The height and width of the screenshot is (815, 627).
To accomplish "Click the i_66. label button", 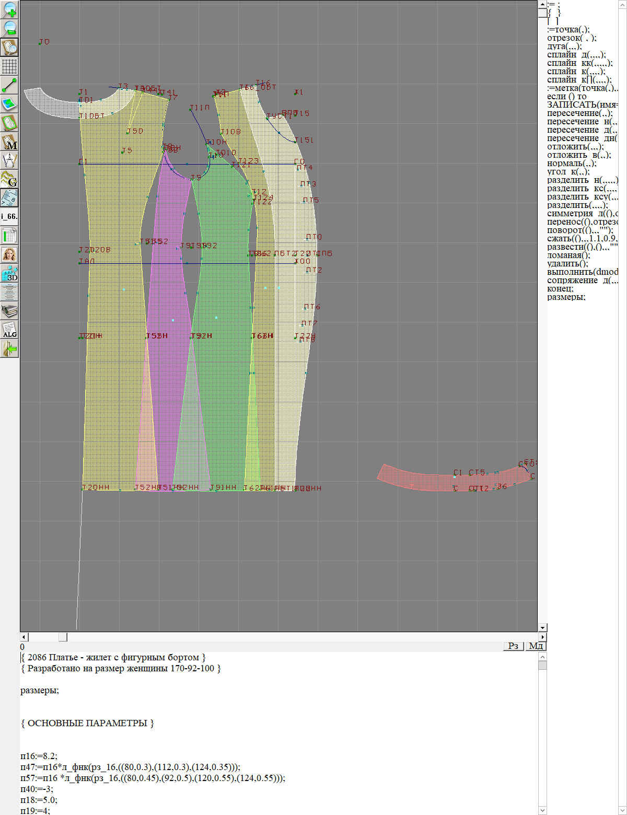I will 9,216.
